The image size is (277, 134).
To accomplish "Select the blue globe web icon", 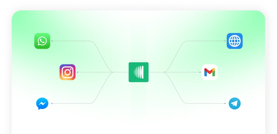I will point(235,41).
